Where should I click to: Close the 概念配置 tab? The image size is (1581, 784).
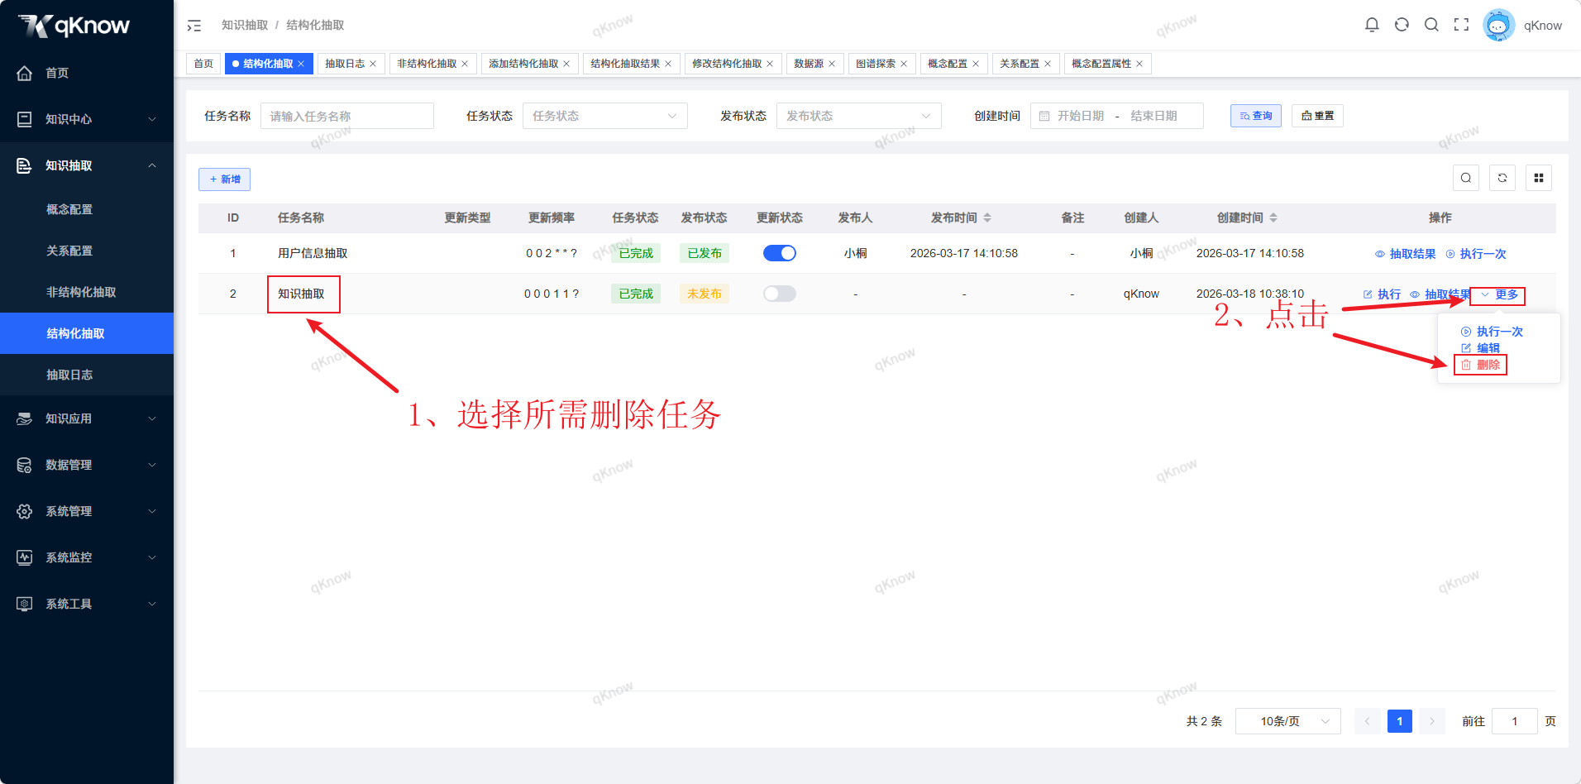976,64
